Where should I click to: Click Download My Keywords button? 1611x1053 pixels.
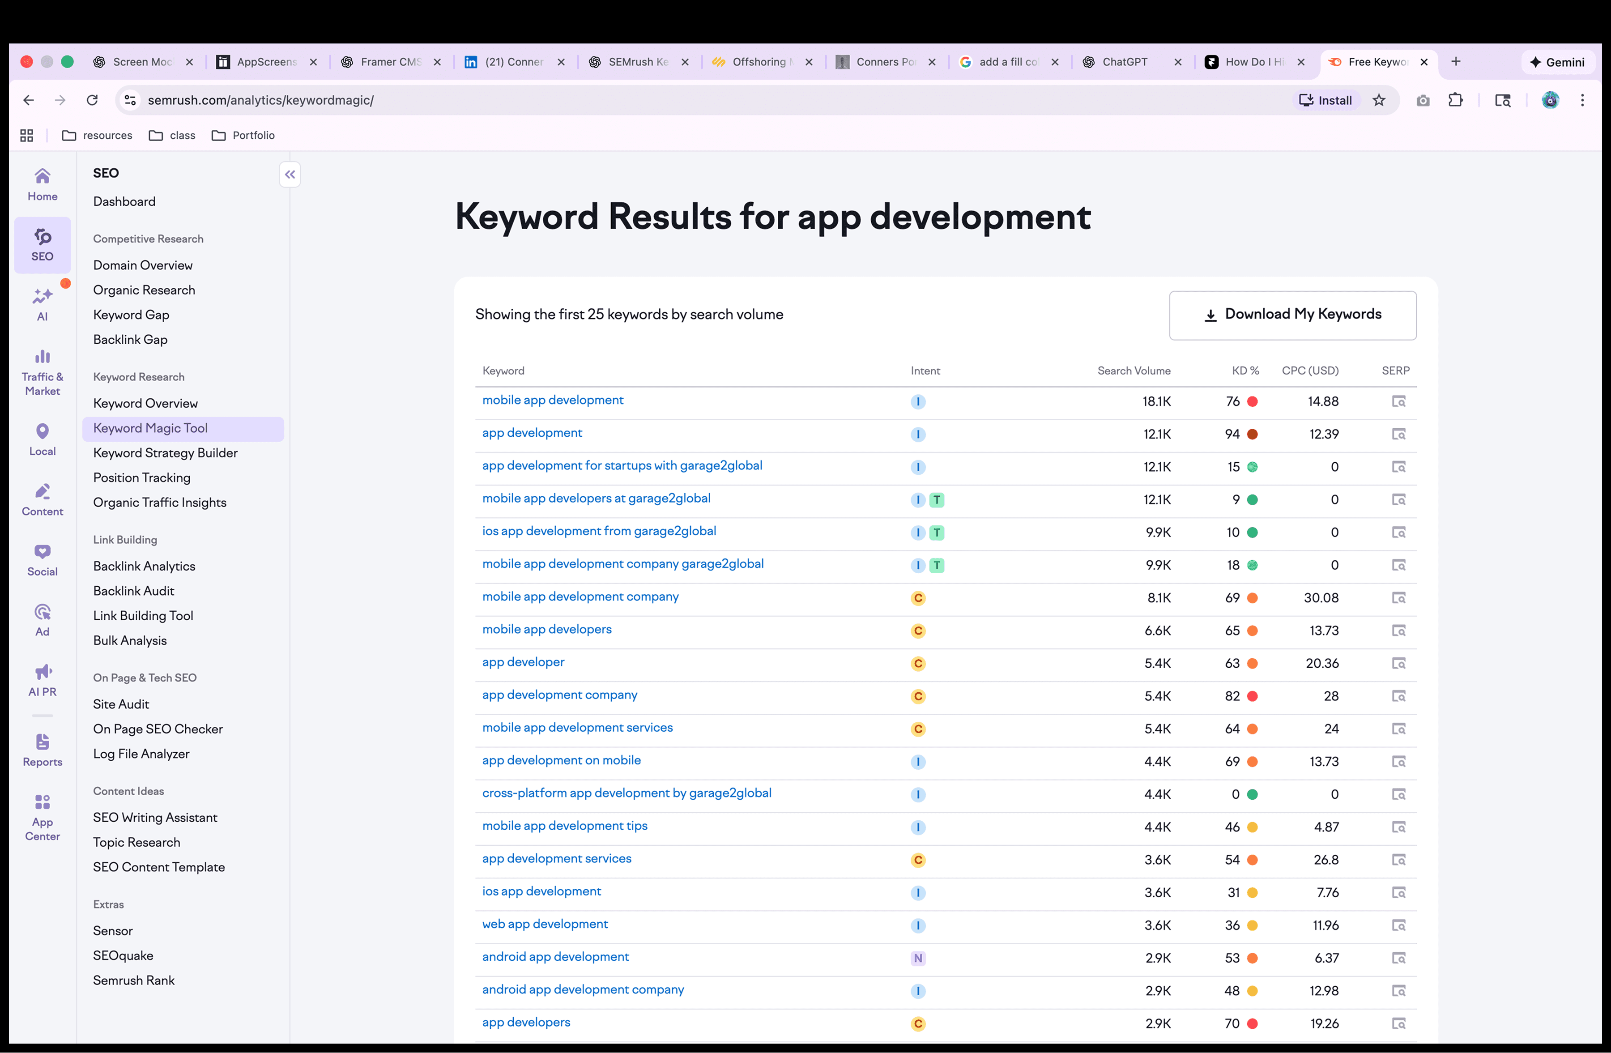pyautogui.click(x=1292, y=315)
